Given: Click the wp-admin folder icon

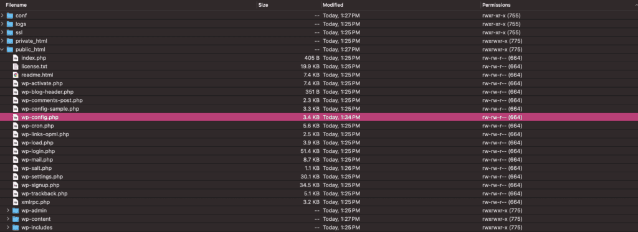Looking at the screenshot, I should coord(16,210).
